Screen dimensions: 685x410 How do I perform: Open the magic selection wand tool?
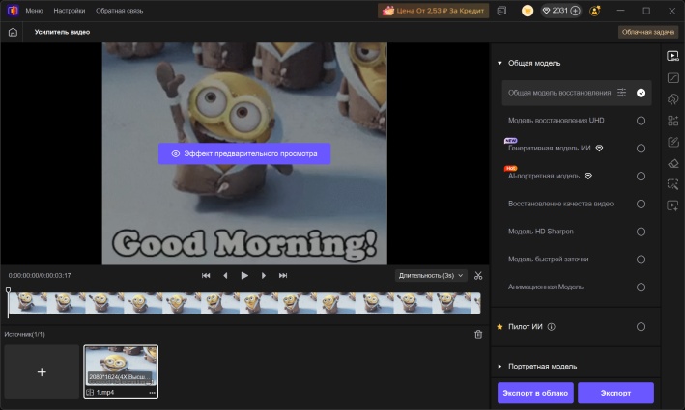point(672,184)
